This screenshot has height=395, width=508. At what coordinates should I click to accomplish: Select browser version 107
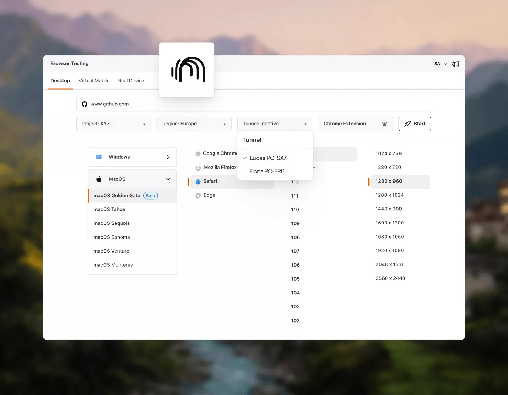pyautogui.click(x=295, y=251)
